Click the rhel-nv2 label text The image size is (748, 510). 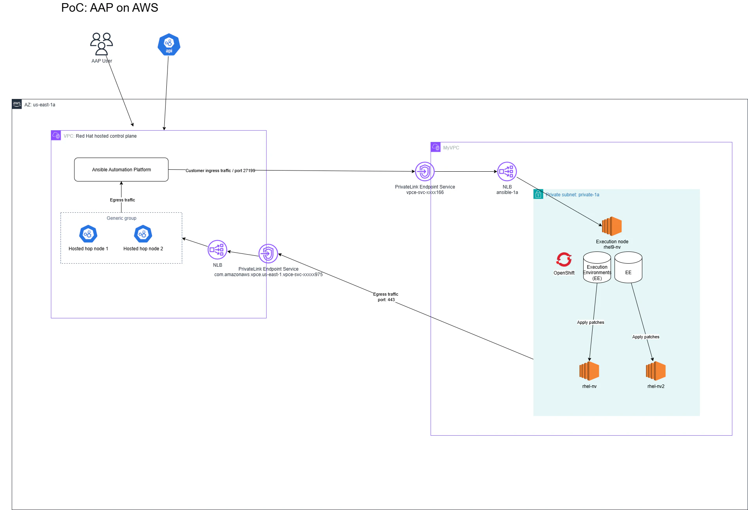point(656,386)
